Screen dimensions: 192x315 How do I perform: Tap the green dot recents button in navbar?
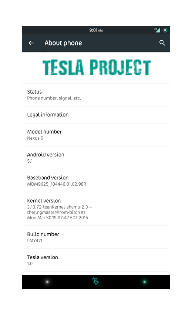144,282
